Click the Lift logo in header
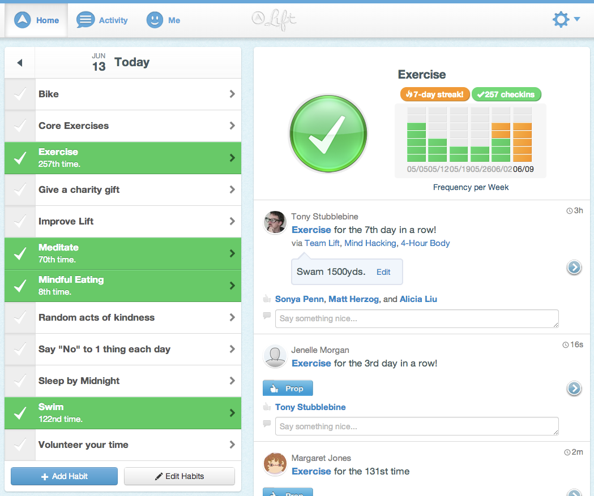 tap(274, 20)
